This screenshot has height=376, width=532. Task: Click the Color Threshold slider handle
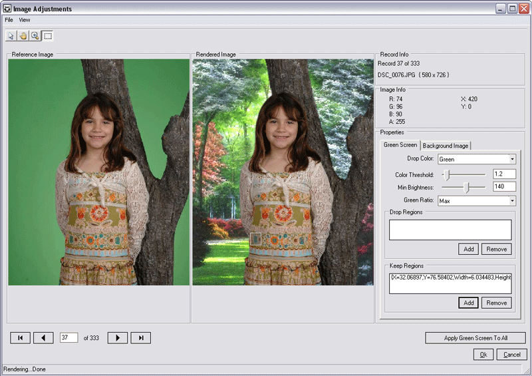tap(448, 174)
